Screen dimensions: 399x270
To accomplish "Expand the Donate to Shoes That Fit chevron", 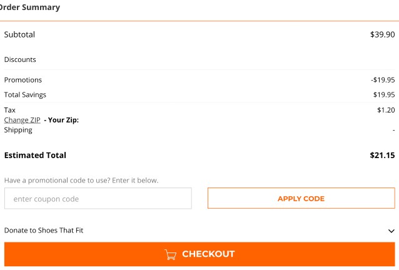I will tap(391, 231).
